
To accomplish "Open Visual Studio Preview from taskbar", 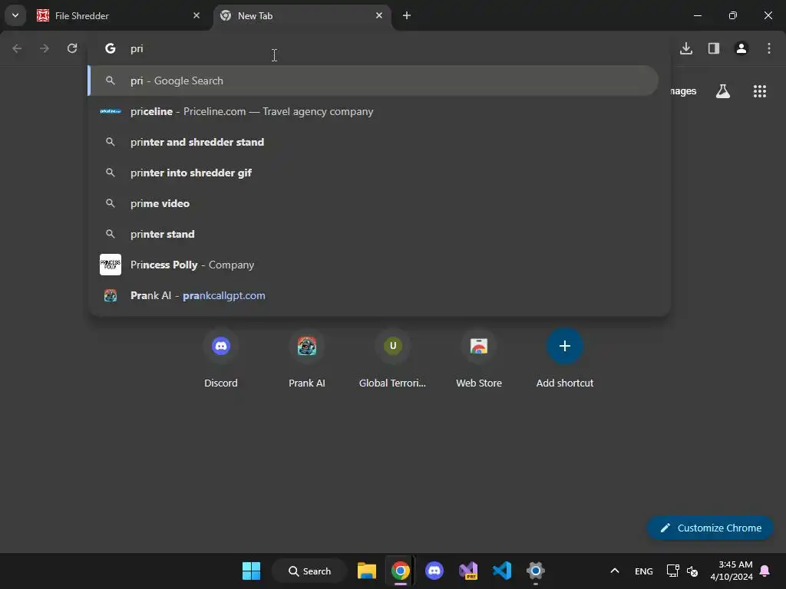I will [468, 571].
